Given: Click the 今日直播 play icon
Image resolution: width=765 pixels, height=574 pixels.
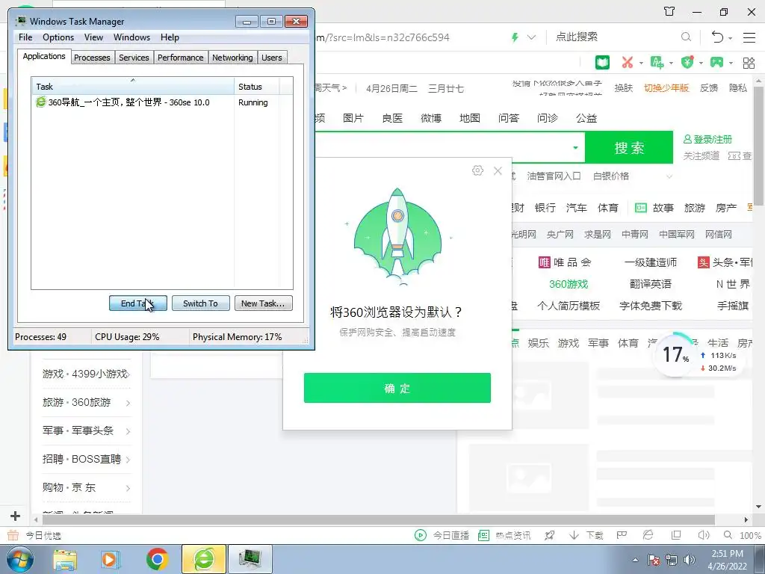Looking at the screenshot, I should pos(420,535).
